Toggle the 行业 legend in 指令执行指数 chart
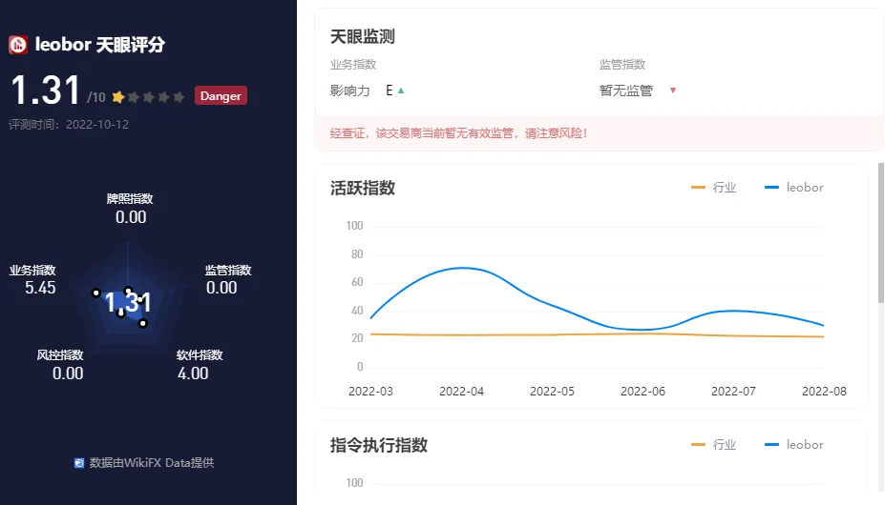The height and width of the screenshot is (505, 885). click(x=713, y=445)
